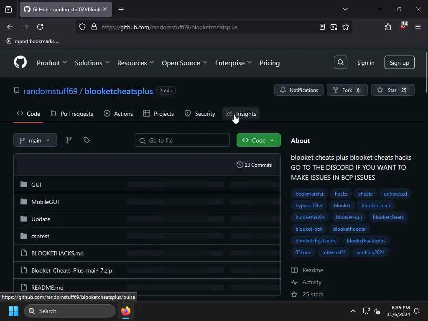Viewport: 428px width, 321px height.
Task: Switch to the Pull requests tab
Action: [x=72, y=114]
